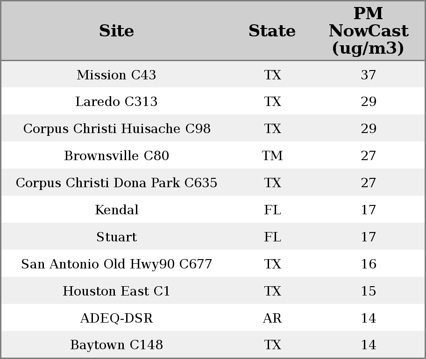This screenshot has width=426, height=359.
Task: Select the Mission C43 site cell
Action: tap(116, 75)
